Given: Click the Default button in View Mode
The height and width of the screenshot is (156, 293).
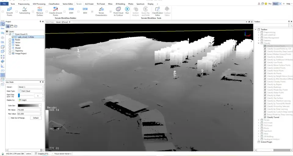Looking at the screenshot, I should [x=36, y=118].
